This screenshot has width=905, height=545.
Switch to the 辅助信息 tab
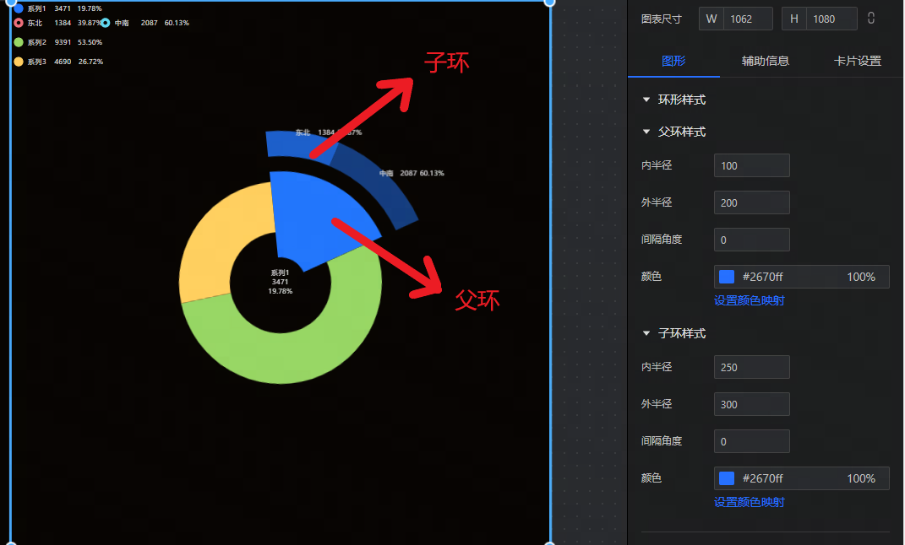[765, 61]
